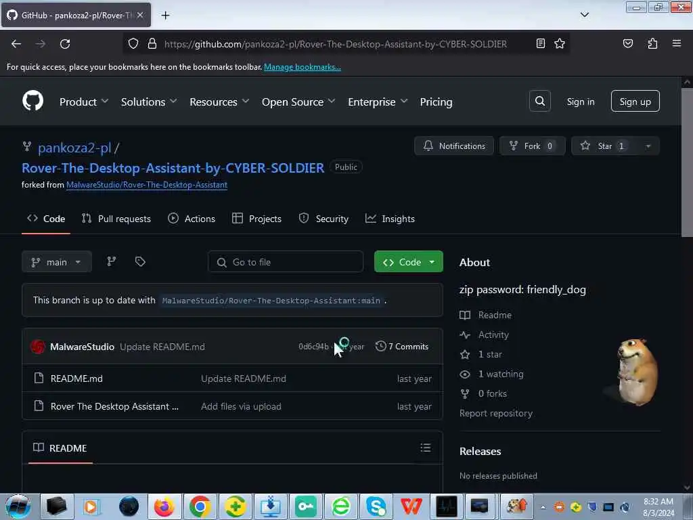Click the page vertical scrollbar thumb
693x520 pixels.
click(687, 162)
